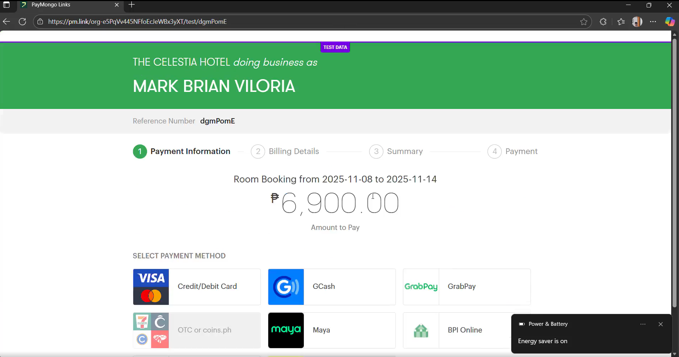
Task: Add this page to favorites star
Action: click(583, 22)
